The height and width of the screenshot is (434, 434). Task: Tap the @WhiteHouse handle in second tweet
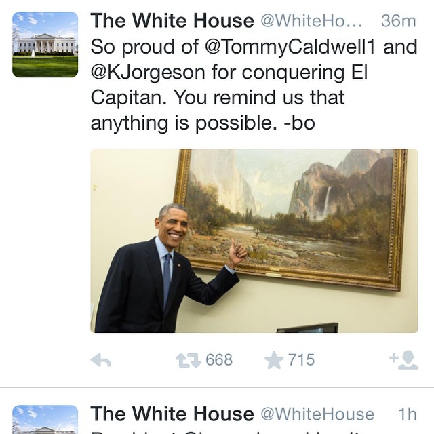point(317,414)
